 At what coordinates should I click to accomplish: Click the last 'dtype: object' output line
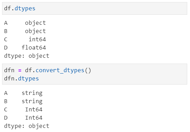(27, 126)
